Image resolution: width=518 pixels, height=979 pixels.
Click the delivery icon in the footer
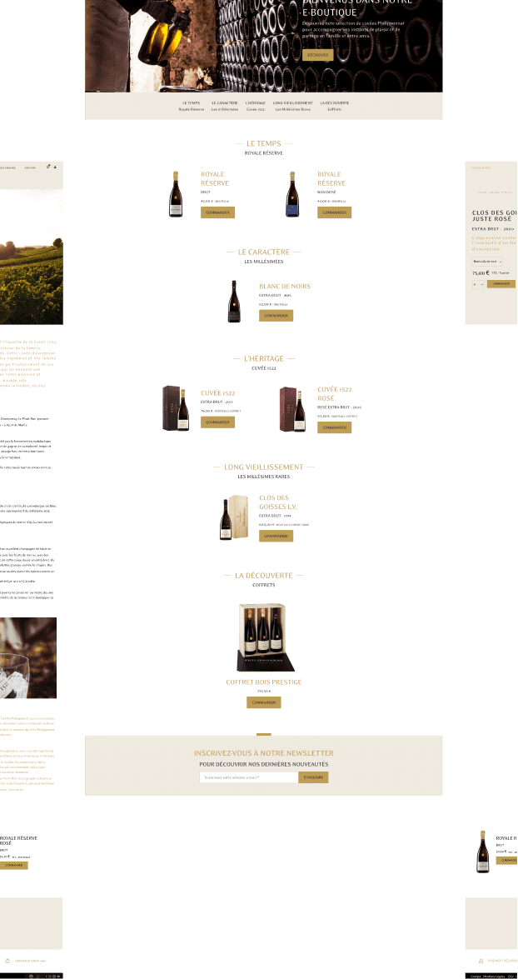point(7,961)
